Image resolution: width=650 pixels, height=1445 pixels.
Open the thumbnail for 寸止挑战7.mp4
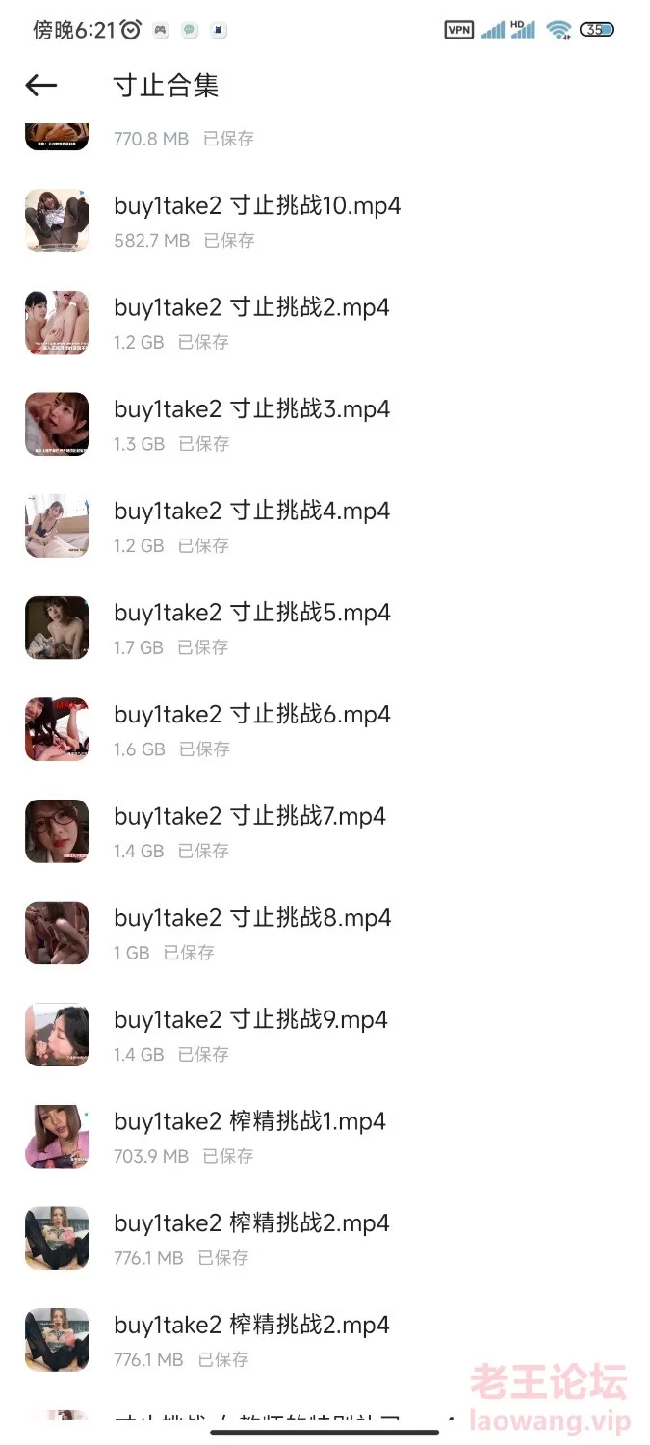pyautogui.click(x=57, y=830)
